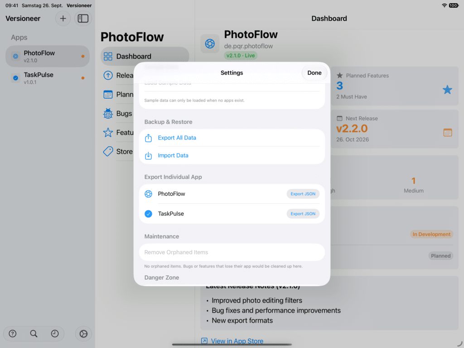Toggle the sidebar layout icon
This screenshot has height=348, width=464.
click(83, 18)
